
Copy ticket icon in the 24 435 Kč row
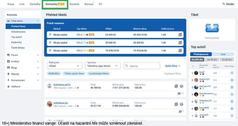(x=180, y=35)
